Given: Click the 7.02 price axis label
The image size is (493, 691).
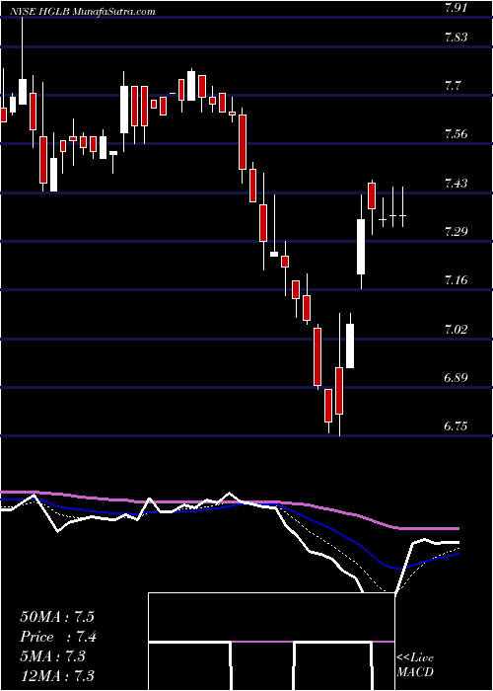Looking at the screenshot, I should 456,329.
